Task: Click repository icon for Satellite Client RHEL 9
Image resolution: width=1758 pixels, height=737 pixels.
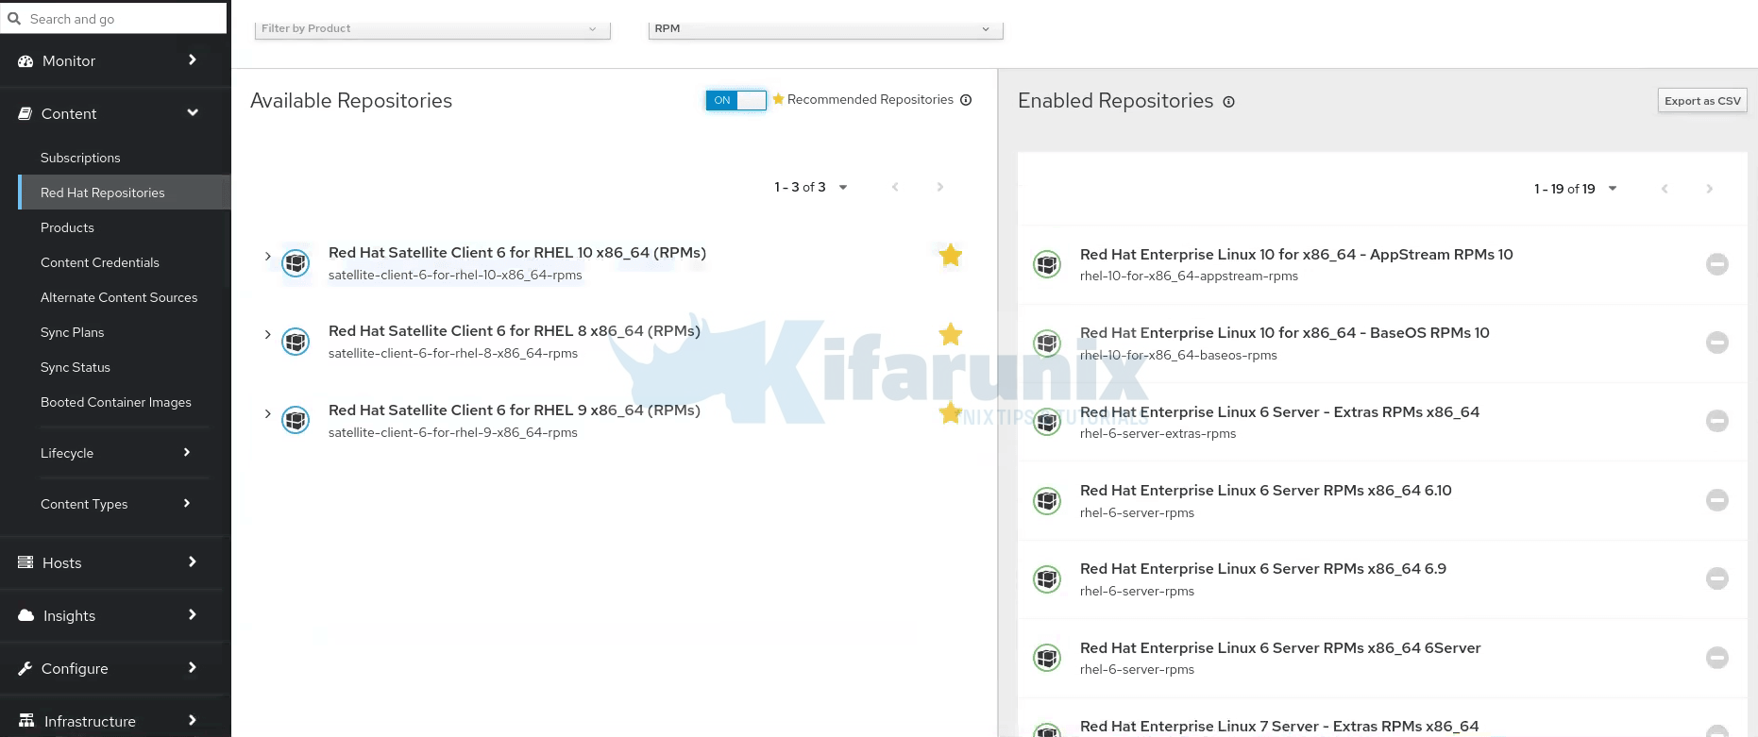Action: pyautogui.click(x=296, y=420)
